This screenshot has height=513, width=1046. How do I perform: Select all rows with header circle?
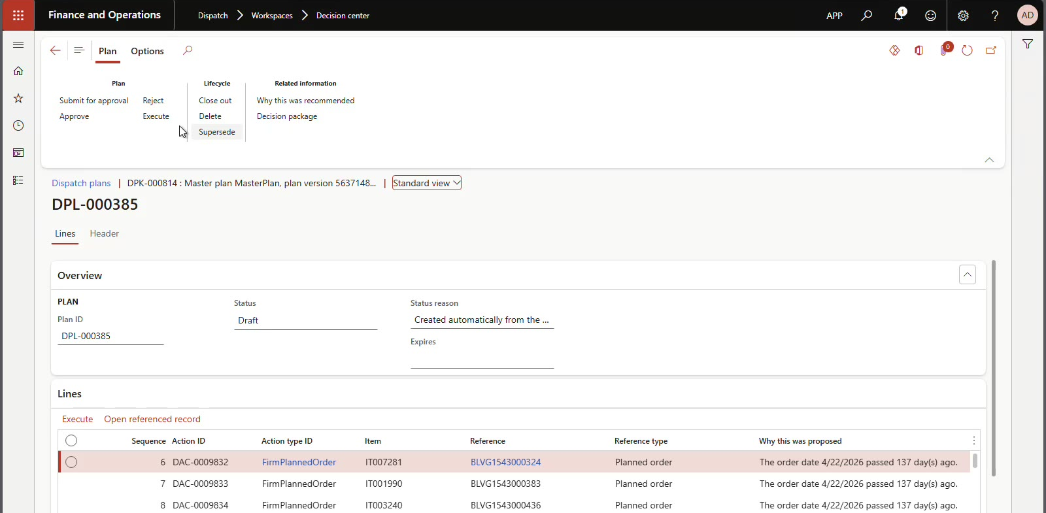(x=71, y=440)
